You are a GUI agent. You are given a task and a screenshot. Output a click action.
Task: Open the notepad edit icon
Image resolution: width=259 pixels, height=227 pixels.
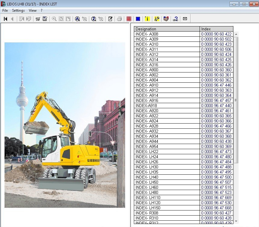pos(110,19)
